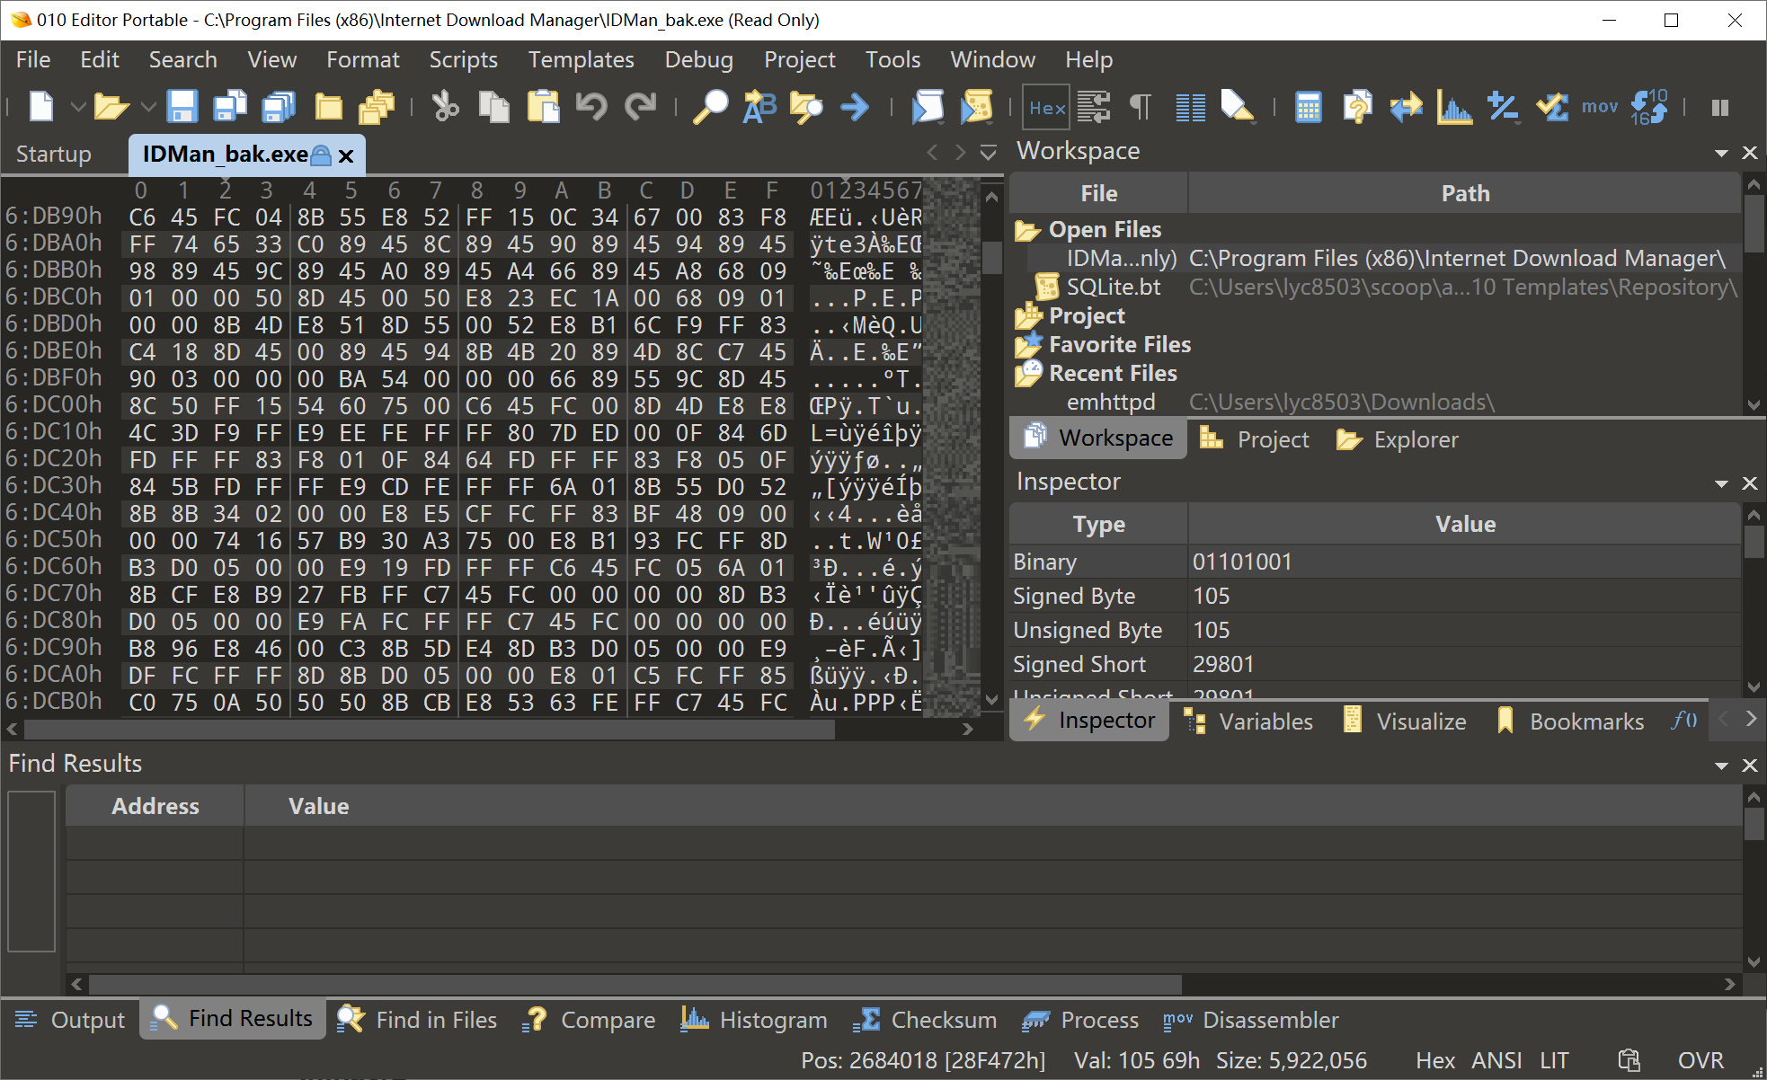Image resolution: width=1767 pixels, height=1080 pixels.
Task: Select the Run Template toolbar icon
Action: tap(977, 106)
